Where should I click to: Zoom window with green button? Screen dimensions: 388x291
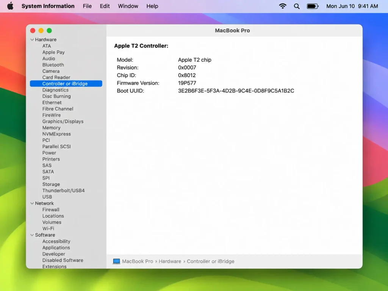pos(49,30)
